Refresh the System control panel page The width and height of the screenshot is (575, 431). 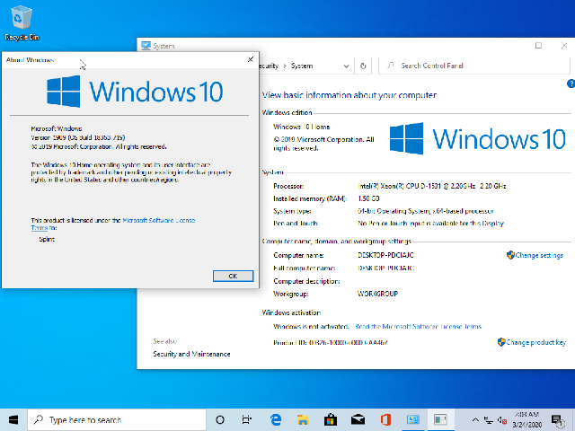[x=363, y=66]
